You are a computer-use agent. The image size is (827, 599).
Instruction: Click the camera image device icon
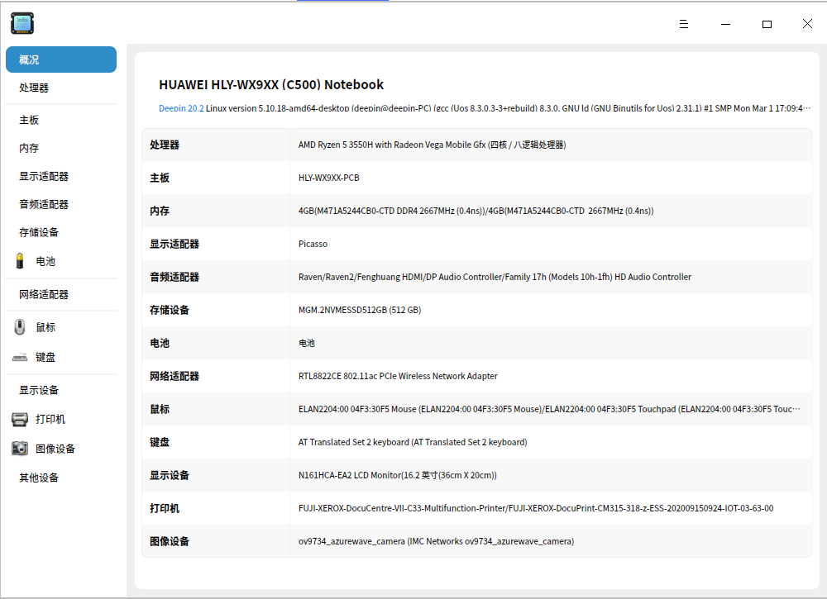20,449
